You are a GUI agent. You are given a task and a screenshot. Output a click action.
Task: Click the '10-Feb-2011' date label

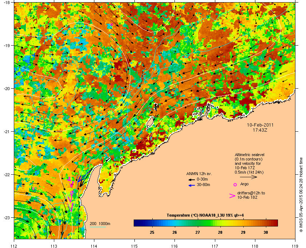click(260, 125)
